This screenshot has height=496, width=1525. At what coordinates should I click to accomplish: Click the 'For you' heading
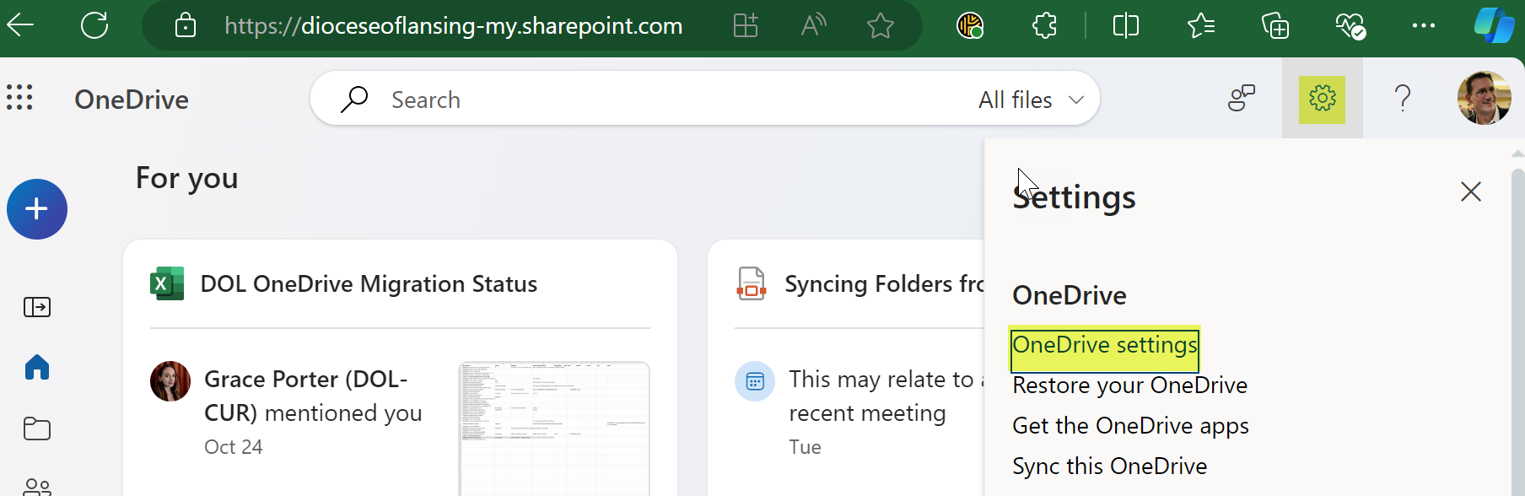tap(187, 179)
